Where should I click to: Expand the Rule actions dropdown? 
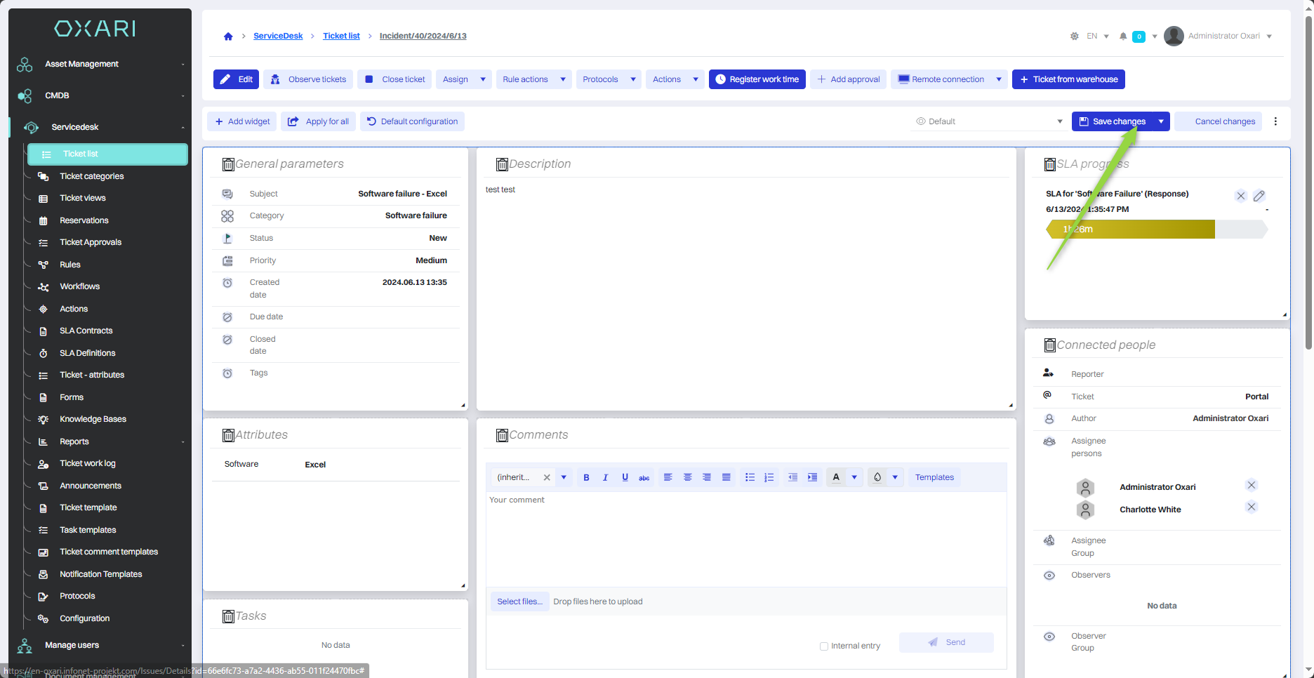(563, 79)
